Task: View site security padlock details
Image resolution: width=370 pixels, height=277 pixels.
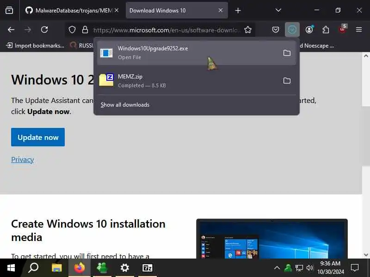Action: (85, 30)
